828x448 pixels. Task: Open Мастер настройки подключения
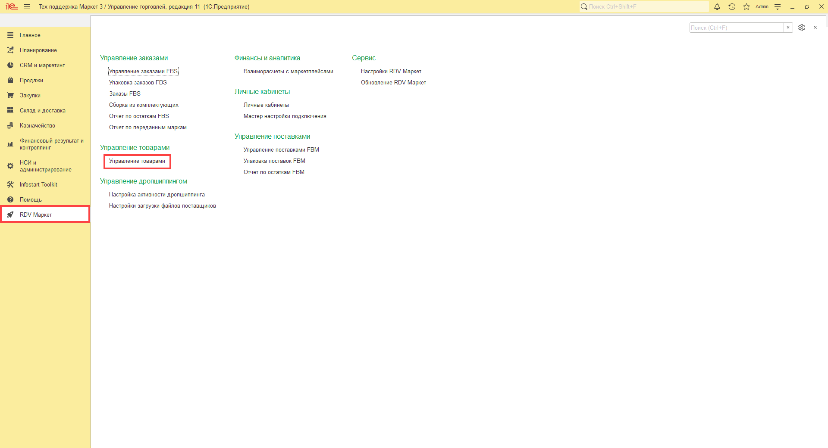[x=285, y=116]
